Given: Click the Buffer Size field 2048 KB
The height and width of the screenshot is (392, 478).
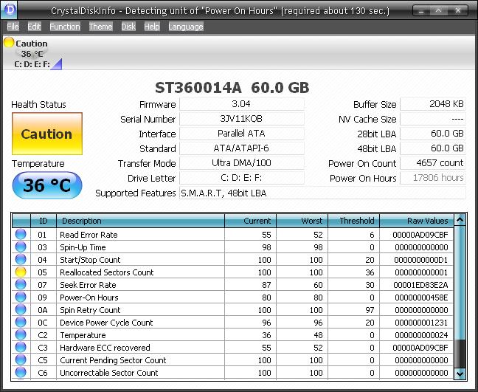Looking at the screenshot, I should click(x=432, y=104).
